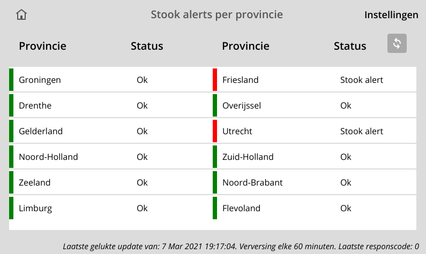The height and width of the screenshot is (254, 426).
Task: Select the Friesland province row
Action: pyautogui.click(x=315, y=80)
